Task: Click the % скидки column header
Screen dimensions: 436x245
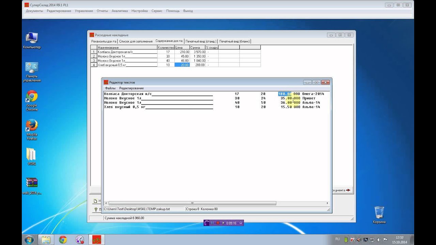Action: tap(212, 48)
